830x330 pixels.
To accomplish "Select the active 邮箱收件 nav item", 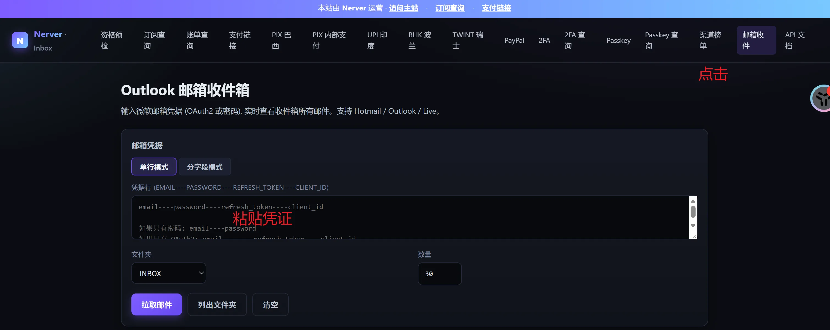I will click(x=756, y=41).
